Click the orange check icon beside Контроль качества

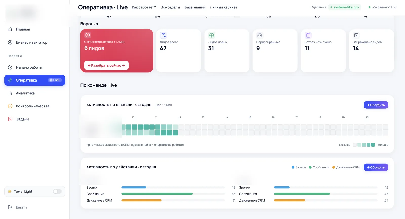coord(10,106)
